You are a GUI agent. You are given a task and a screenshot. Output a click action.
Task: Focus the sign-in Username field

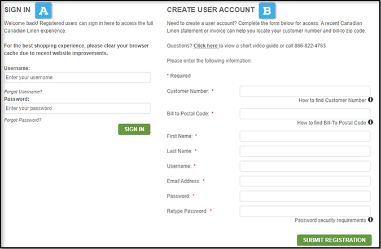[x=77, y=78]
